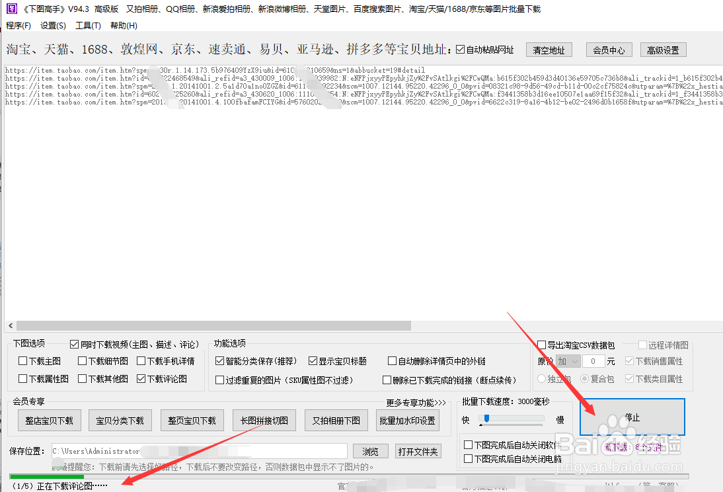The width and height of the screenshot is (723, 492).
Task: Open the 帮助(H) menu
Action: (x=124, y=25)
